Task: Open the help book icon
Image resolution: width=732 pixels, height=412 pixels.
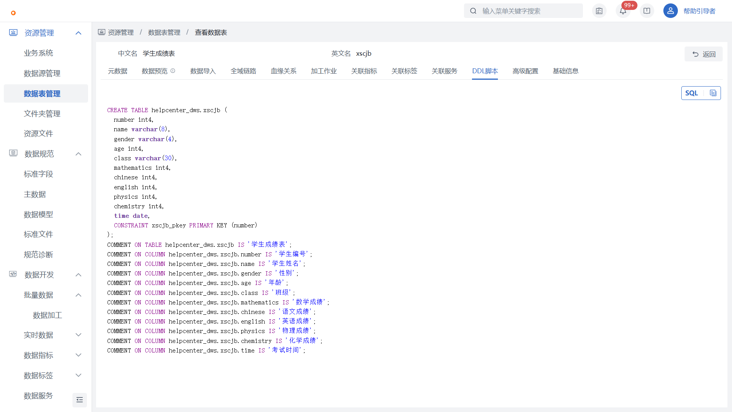Action: point(647,11)
